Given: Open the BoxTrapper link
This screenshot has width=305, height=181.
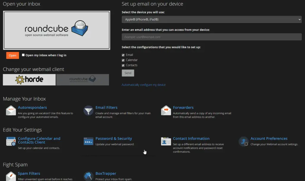Looking at the screenshot, I should (x=106, y=174).
